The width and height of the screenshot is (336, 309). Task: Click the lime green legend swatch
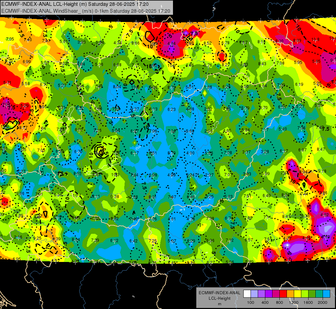[x=305, y=294]
